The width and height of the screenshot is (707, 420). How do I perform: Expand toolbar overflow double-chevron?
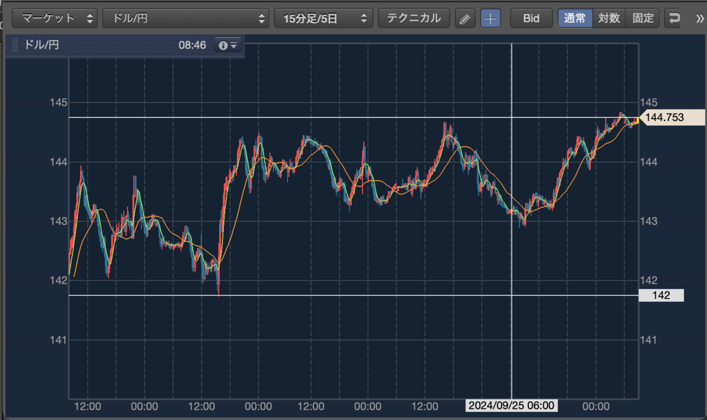tap(699, 18)
